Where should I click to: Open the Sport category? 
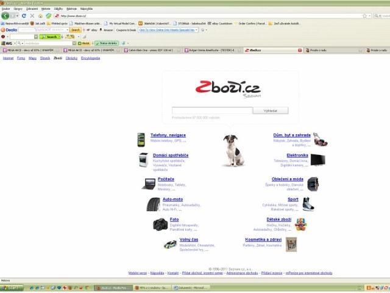(x=293, y=200)
